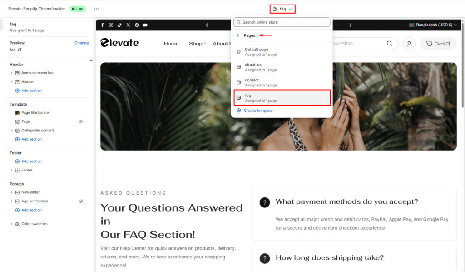Select the about-us template from list
The height and width of the screenshot is (272, 465).
pyautogui.click(x=282, y=67)
